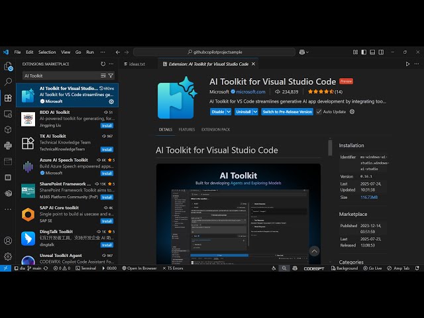Image resolution: width=424 pixels, height=318 pixels.
Task: Open Extensions panel more actions menu
Action: pos(111,64)
